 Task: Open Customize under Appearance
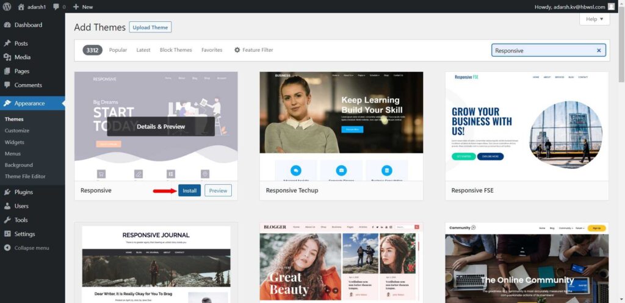16,130
